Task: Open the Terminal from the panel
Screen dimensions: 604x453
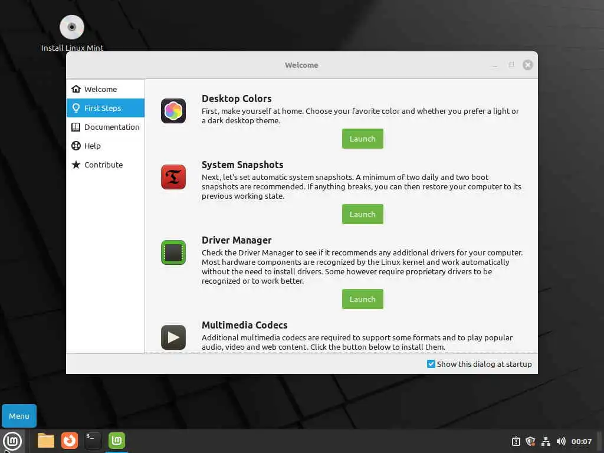Action: (x=93, y=441)
